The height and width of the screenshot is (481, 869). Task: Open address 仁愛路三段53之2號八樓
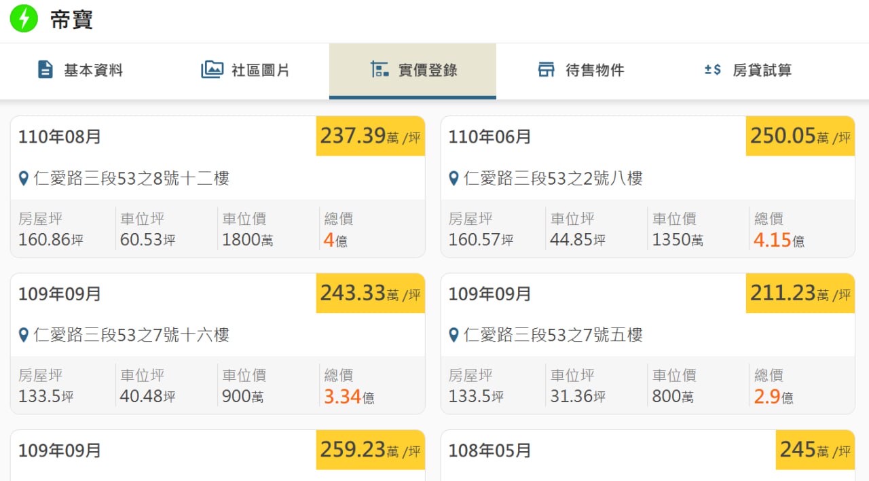tap(553, 179)
